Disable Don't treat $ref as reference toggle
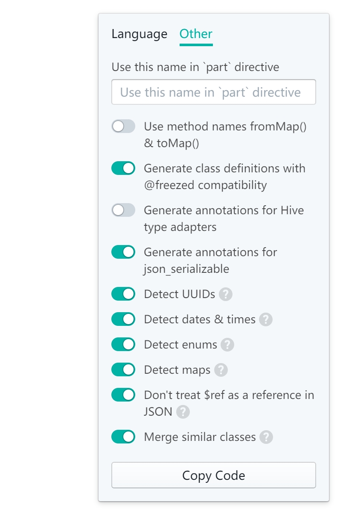Viewport: 346px width, 520px height. (123, 395)
